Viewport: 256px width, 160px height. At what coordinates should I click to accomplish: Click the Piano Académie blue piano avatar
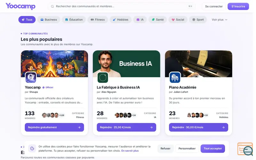click(175, 77)
